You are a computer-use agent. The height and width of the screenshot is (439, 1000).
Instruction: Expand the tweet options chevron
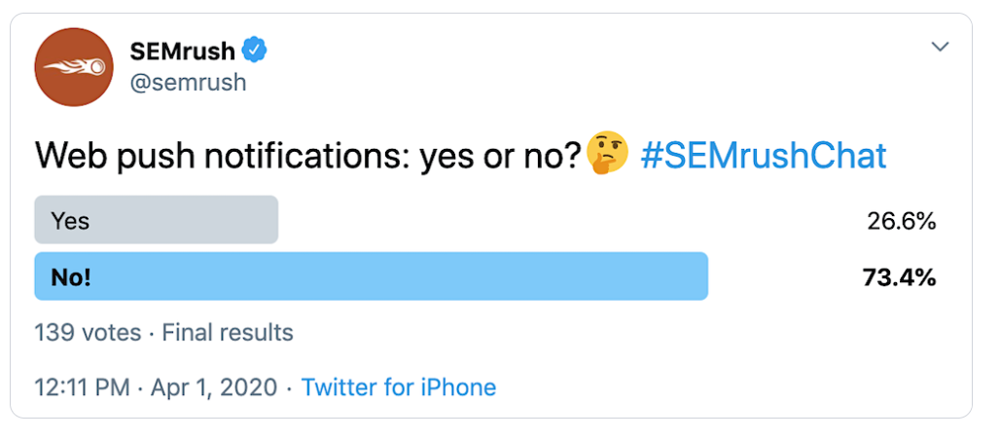(x=940, y=47)
